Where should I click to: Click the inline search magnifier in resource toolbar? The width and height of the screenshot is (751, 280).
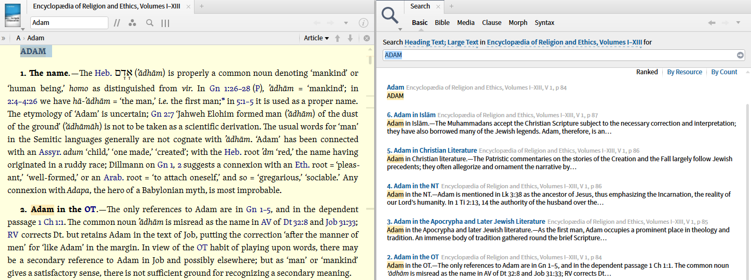(150, 23)
